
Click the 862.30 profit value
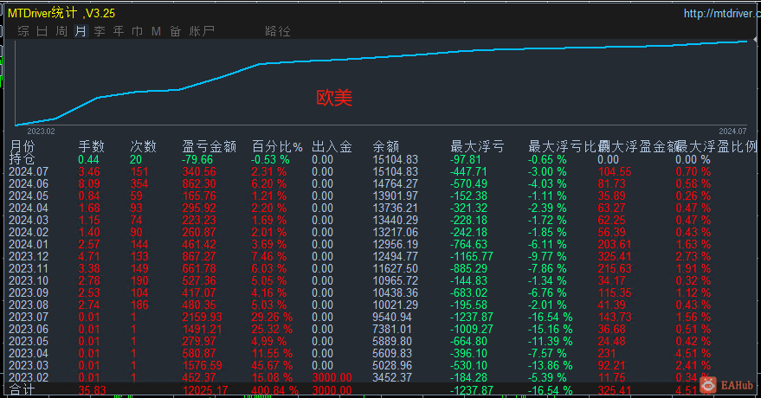tap(199, 183)
